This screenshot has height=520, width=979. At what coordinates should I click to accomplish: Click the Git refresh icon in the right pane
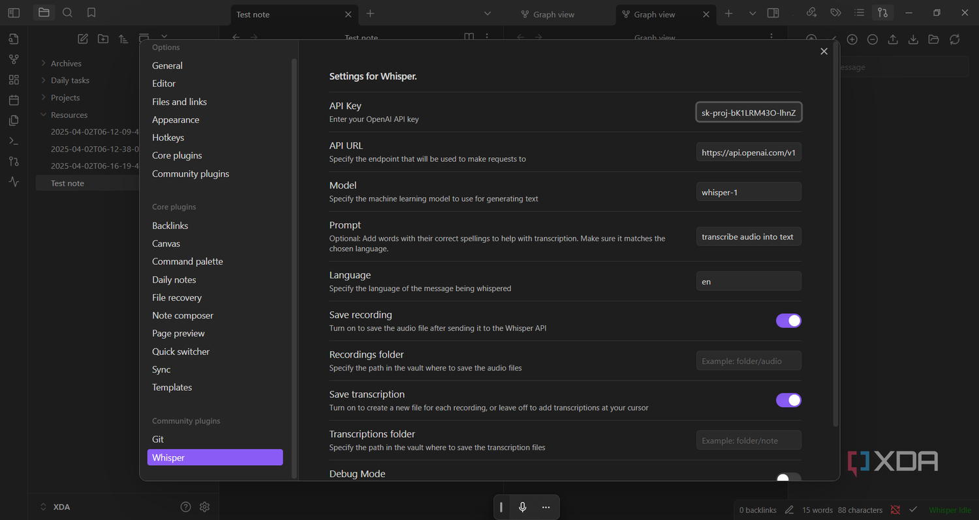coord(954,40)
